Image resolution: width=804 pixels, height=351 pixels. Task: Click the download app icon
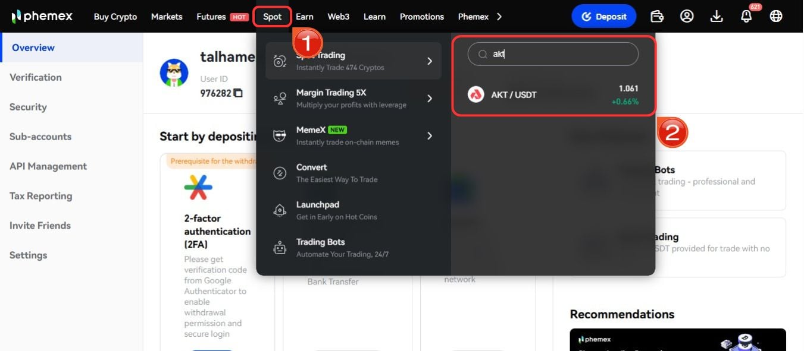pos(717,17)
